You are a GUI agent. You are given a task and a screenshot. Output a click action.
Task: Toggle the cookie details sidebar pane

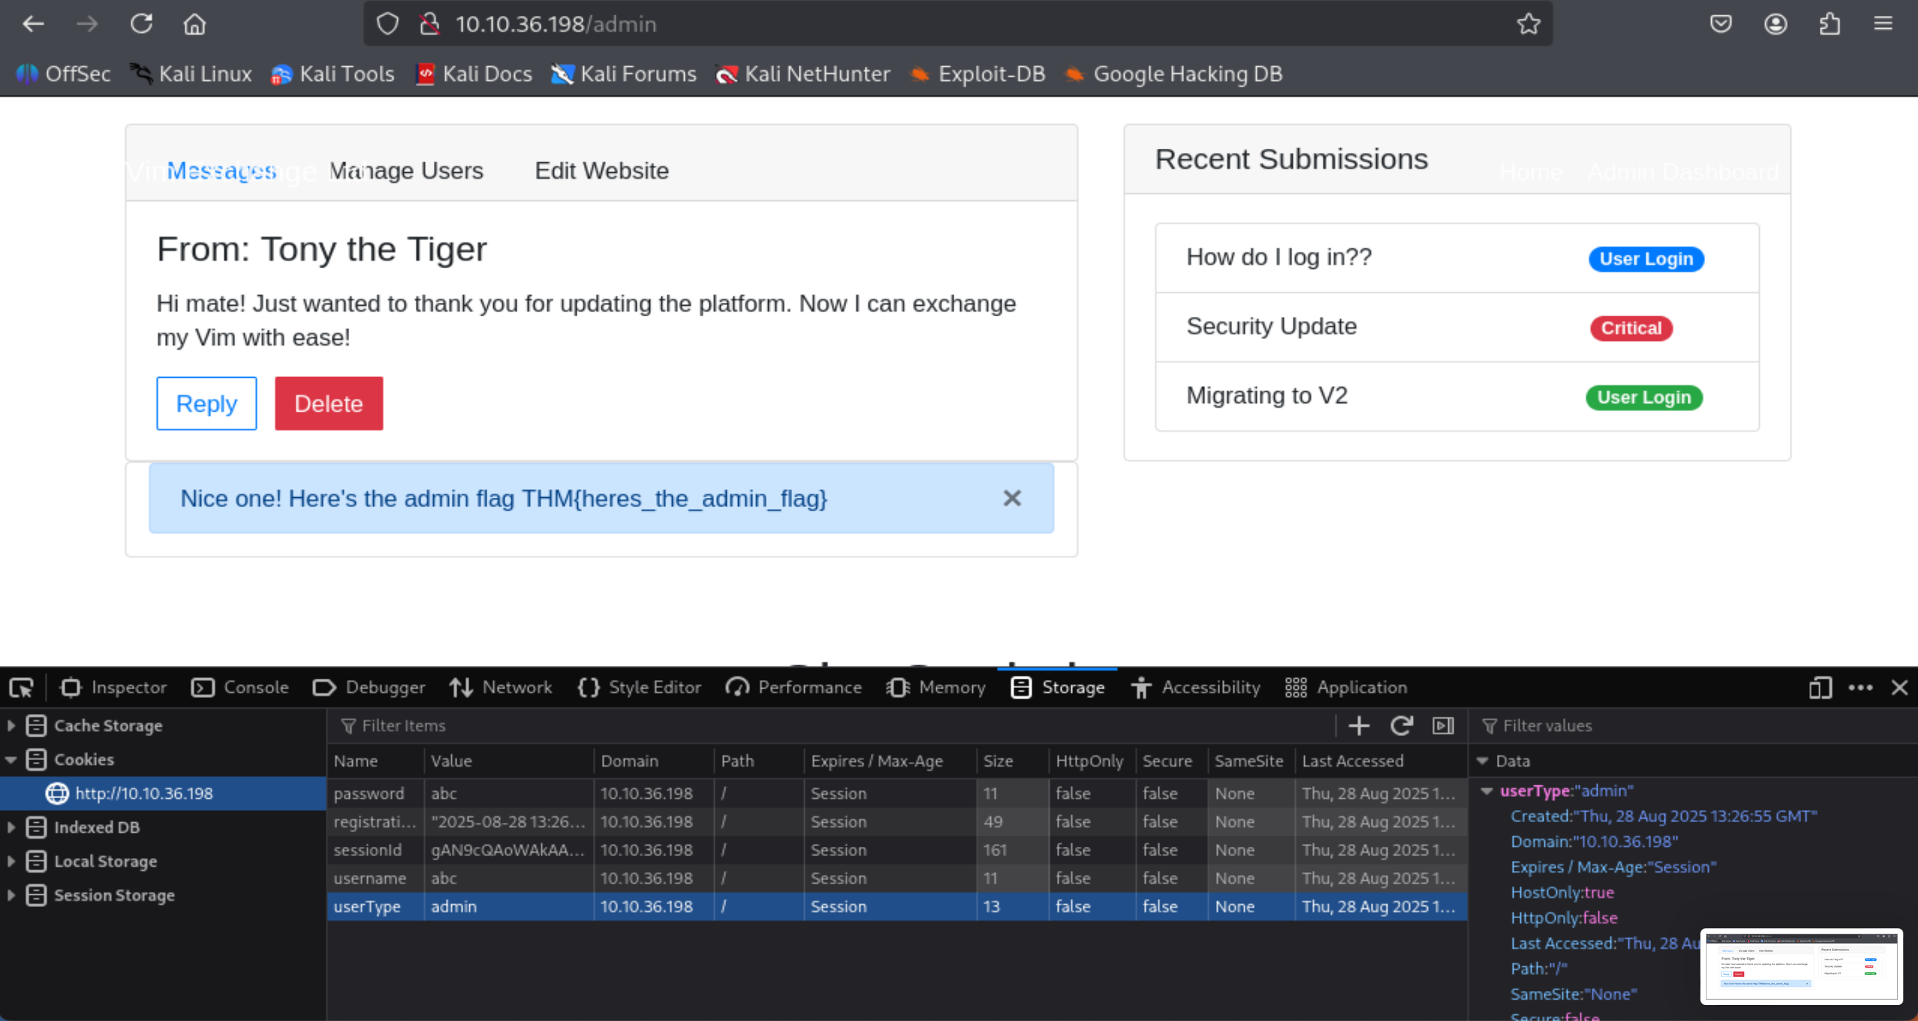pos(1443,725)
